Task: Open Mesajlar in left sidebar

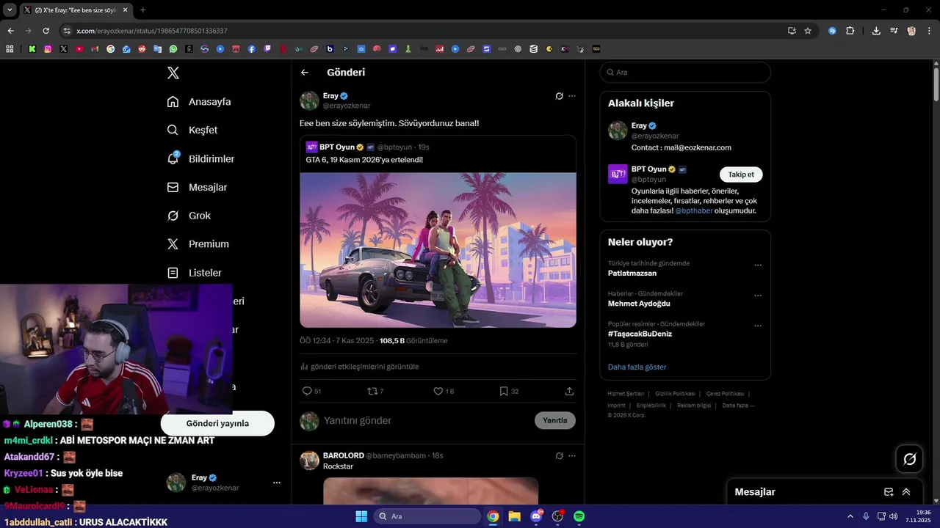Action: tap(197, 187)
